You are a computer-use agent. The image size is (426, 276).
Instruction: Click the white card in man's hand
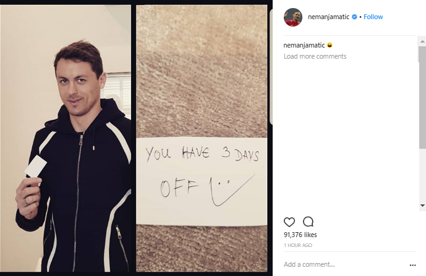point(36,166)
